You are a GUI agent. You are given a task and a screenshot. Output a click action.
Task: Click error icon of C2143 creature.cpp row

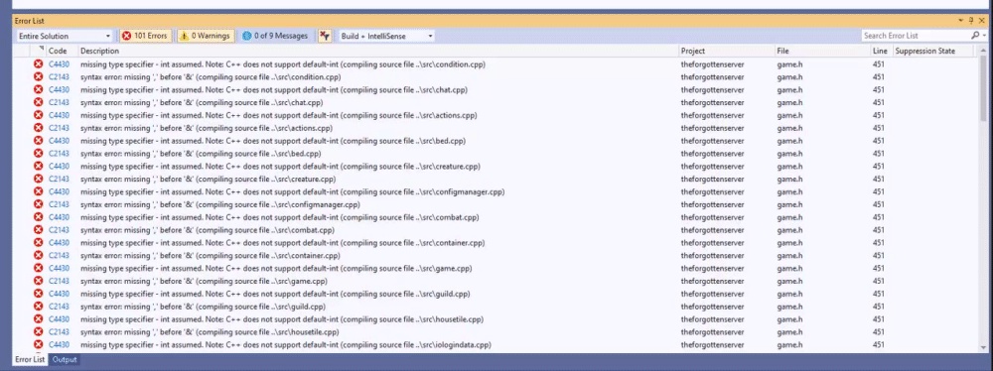(x=38, y=180)
